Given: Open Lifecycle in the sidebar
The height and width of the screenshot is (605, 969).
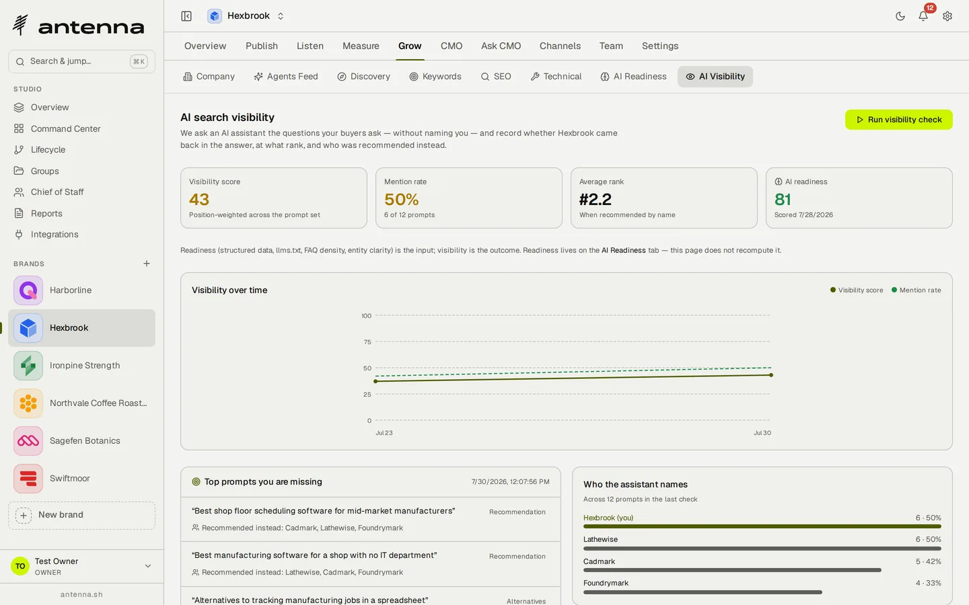Looking at the screenshot, I should [81, 150].
